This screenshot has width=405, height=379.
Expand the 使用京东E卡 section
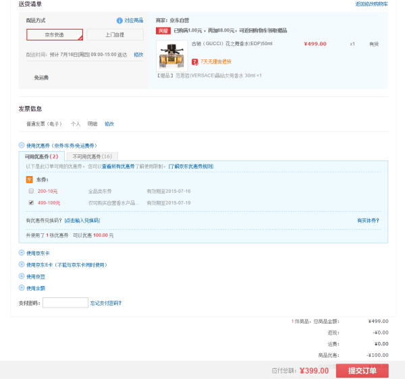pos(22,264)
